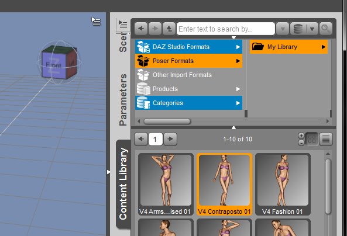Viewport: 347px width, 236px height.
Task: Select Other Import Formats
Action: (188, 75)
